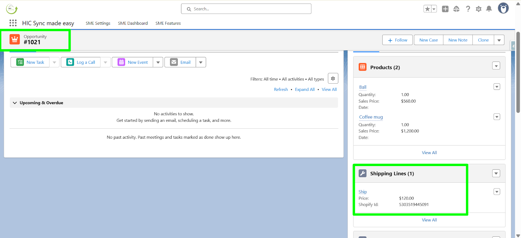Click the Shopify Id 5303519445091 value
Image resolution: width=521 pixels, height=238 pixels.
click(414, 205)
